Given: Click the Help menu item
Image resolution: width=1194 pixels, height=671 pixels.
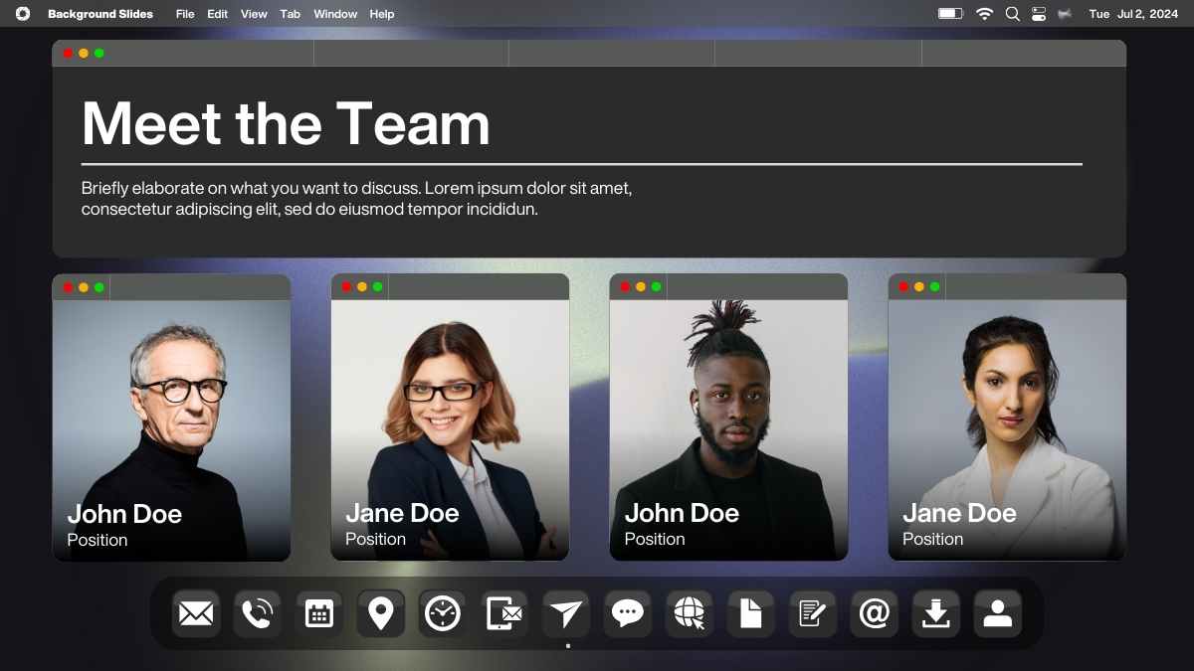Looking at the screenshot, I should tap(382, 14).
